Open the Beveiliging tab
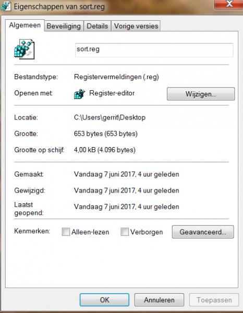243x313 pixels. point(64,26)
